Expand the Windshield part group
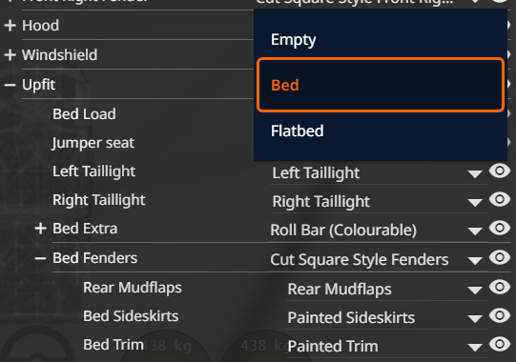Image resolution: width=516 pixels, height=362 pixels. point(10,55)
